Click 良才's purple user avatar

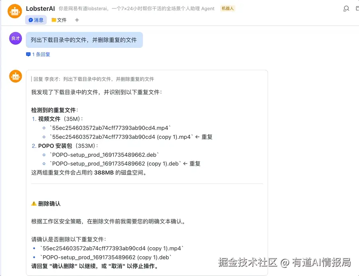tap(15, 38)
